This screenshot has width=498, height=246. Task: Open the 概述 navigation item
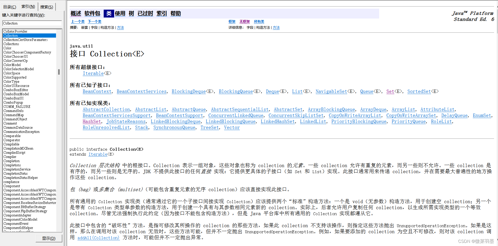tap(76, 14)
